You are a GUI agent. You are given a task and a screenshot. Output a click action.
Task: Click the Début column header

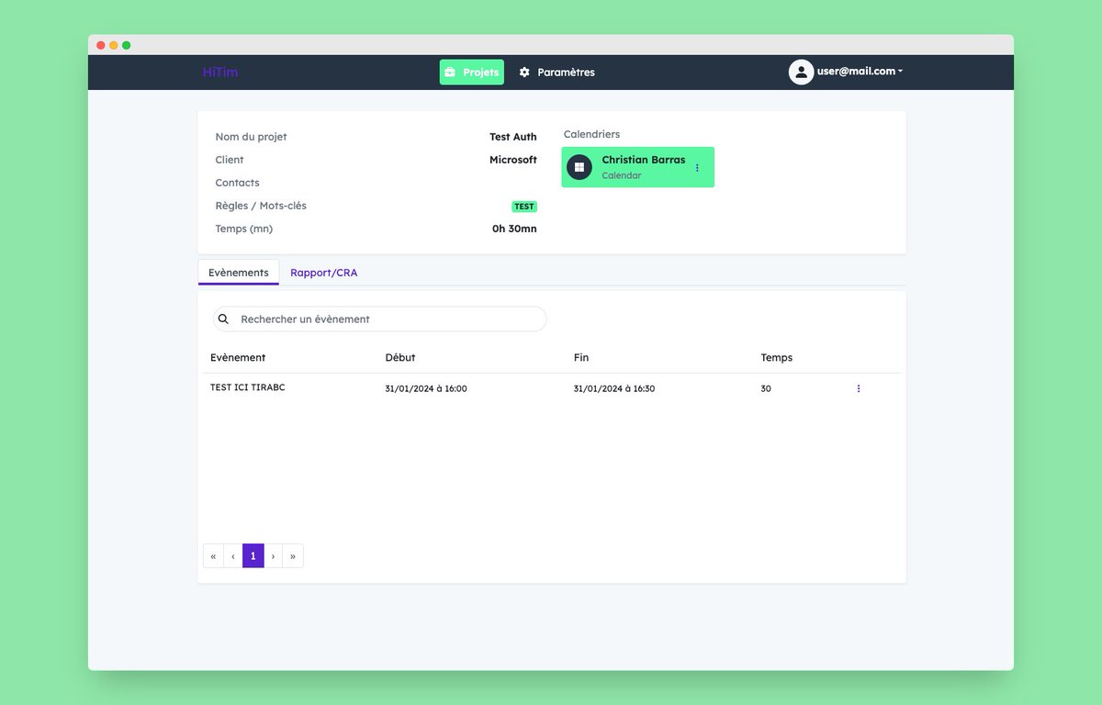(x=400, y=358)
